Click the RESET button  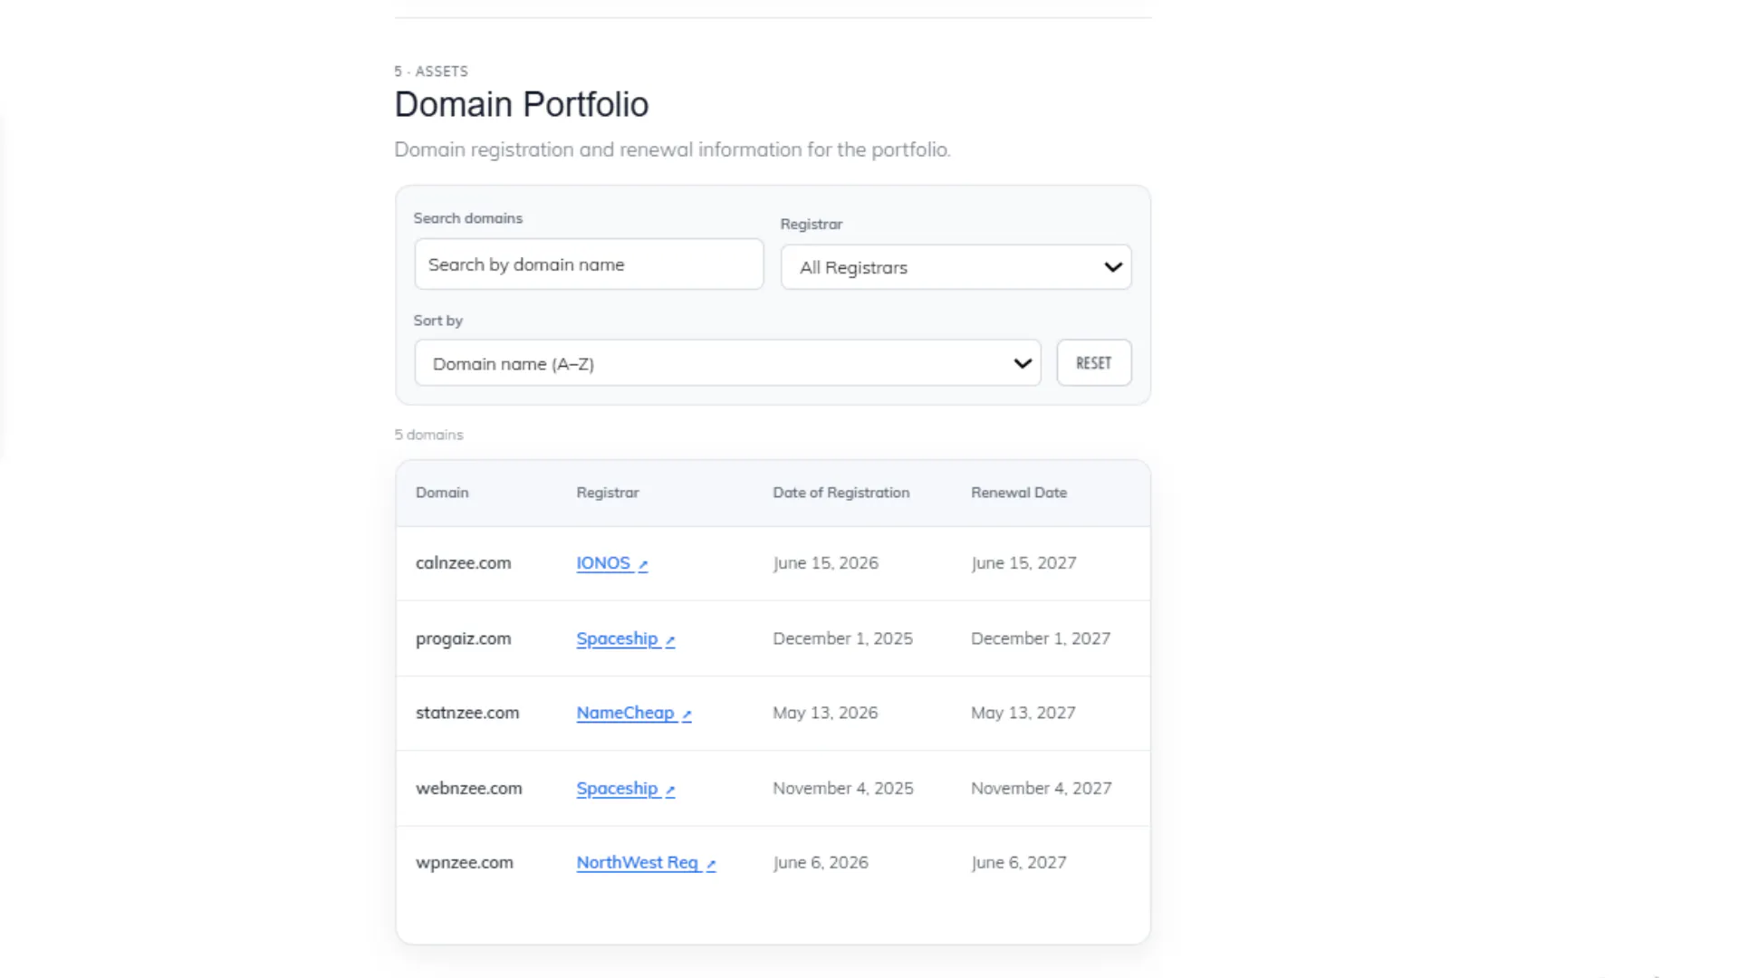pyautogui.click(x=1093, y=363)
